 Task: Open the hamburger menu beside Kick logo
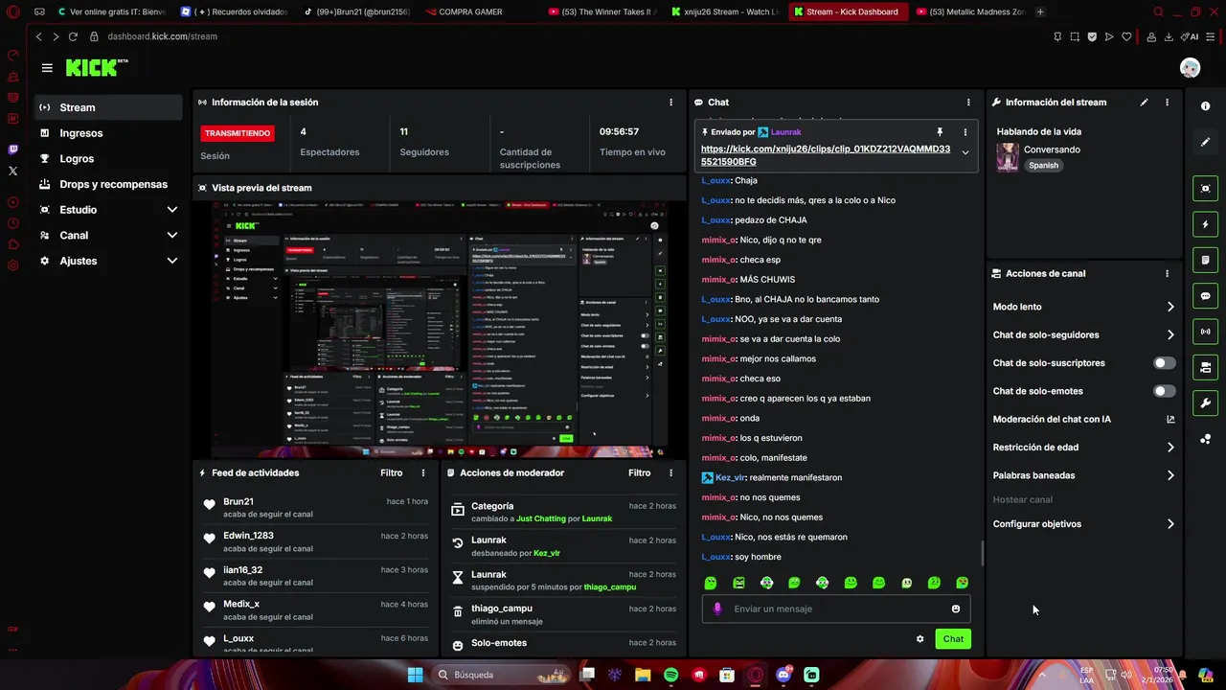tap(47, 68)
